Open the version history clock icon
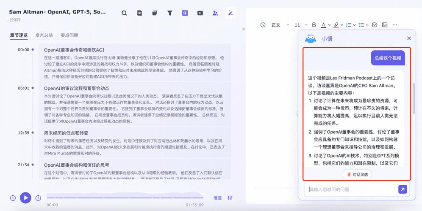Image resolution: width=422 pixels, height=211 pixels. [263, 25]
